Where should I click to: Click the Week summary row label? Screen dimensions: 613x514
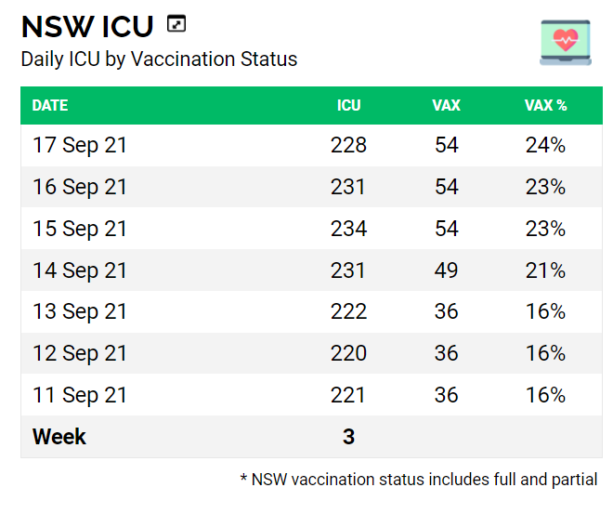tap(59, 437)
